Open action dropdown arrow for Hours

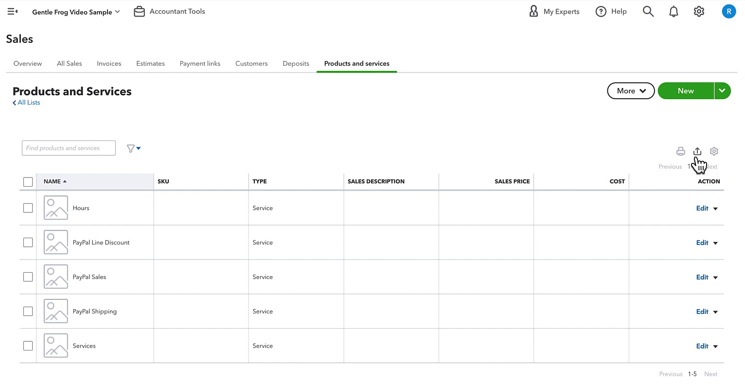click(x=715, y=209)
